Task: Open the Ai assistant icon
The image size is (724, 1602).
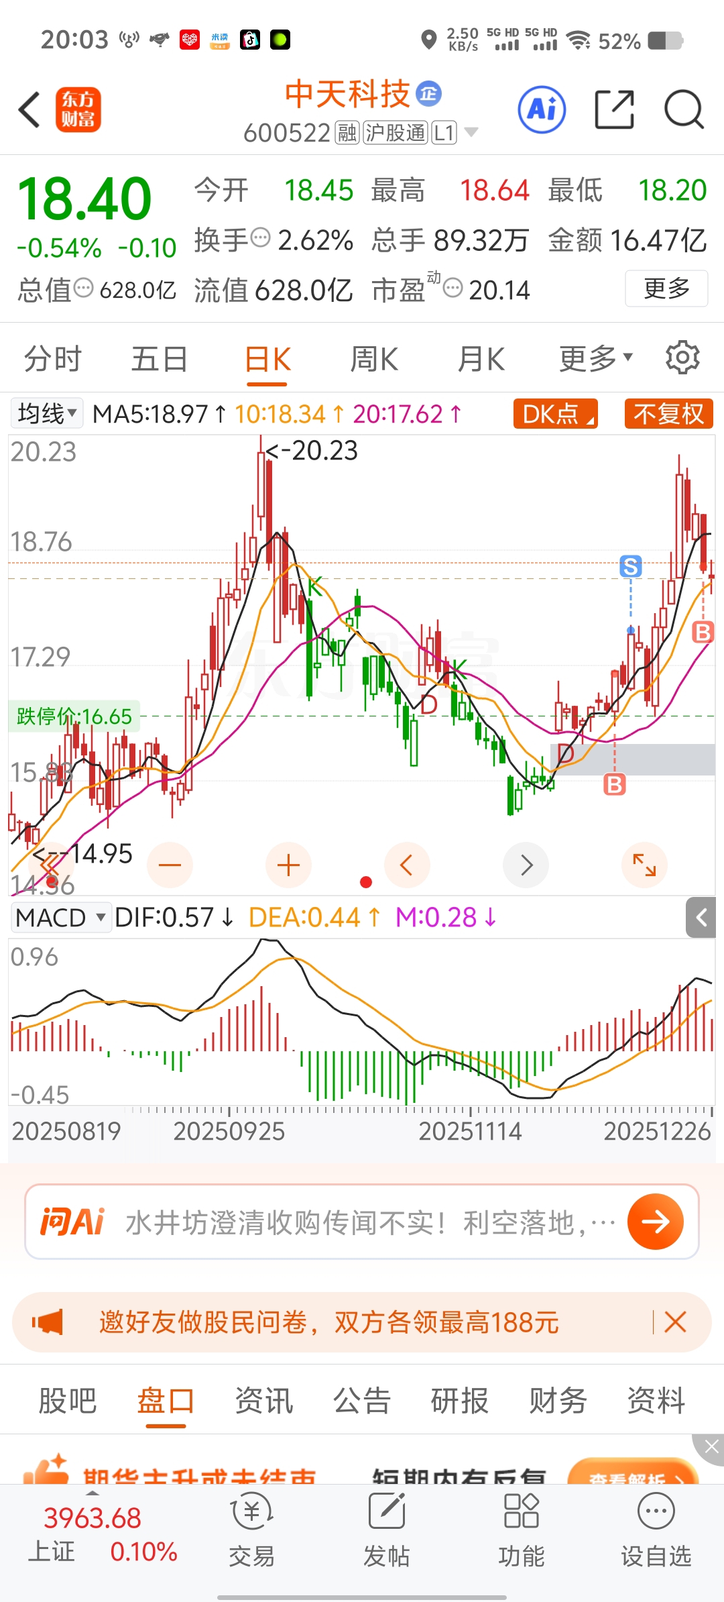Action: coord(542,109)
